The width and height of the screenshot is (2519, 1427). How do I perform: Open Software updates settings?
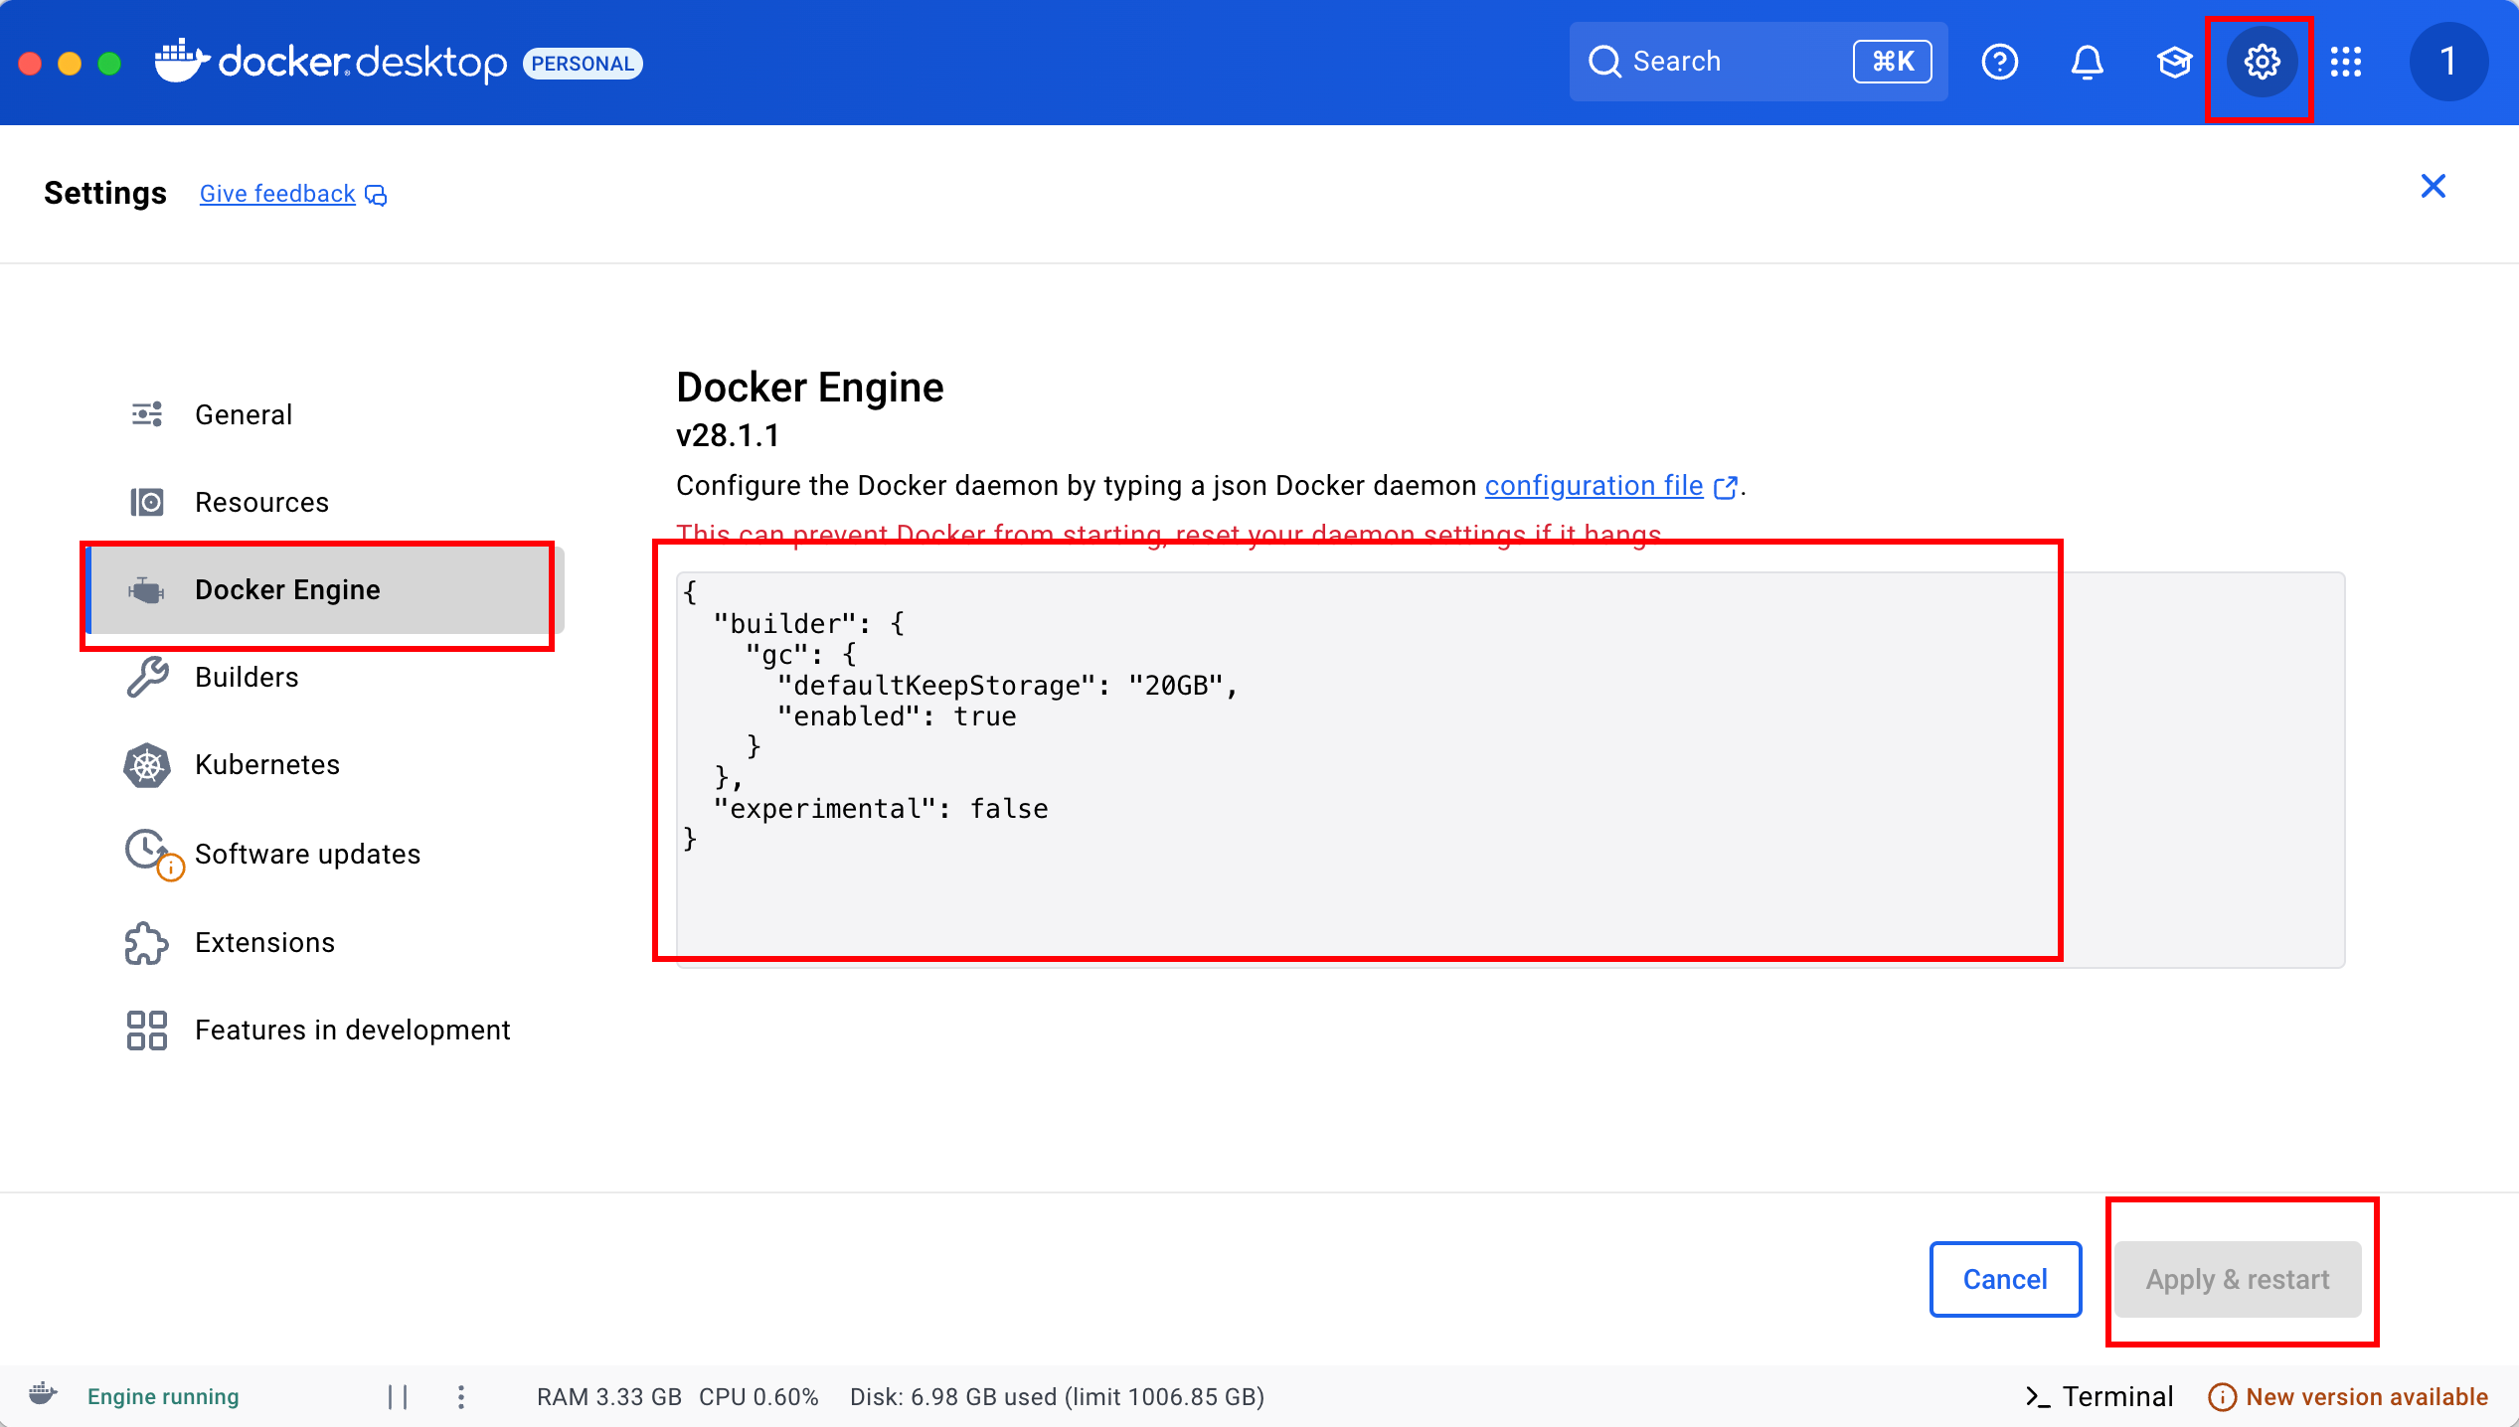[x=326, y=854]
